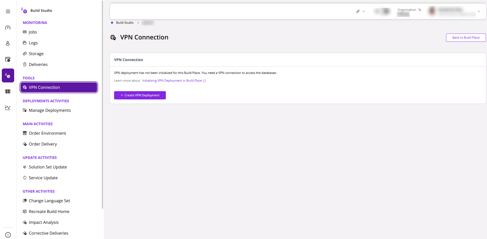Click the link icon in the top toolbar
487x239 pixels.
(358, 11)
